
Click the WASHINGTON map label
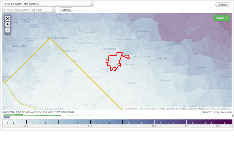pos(53,109)
